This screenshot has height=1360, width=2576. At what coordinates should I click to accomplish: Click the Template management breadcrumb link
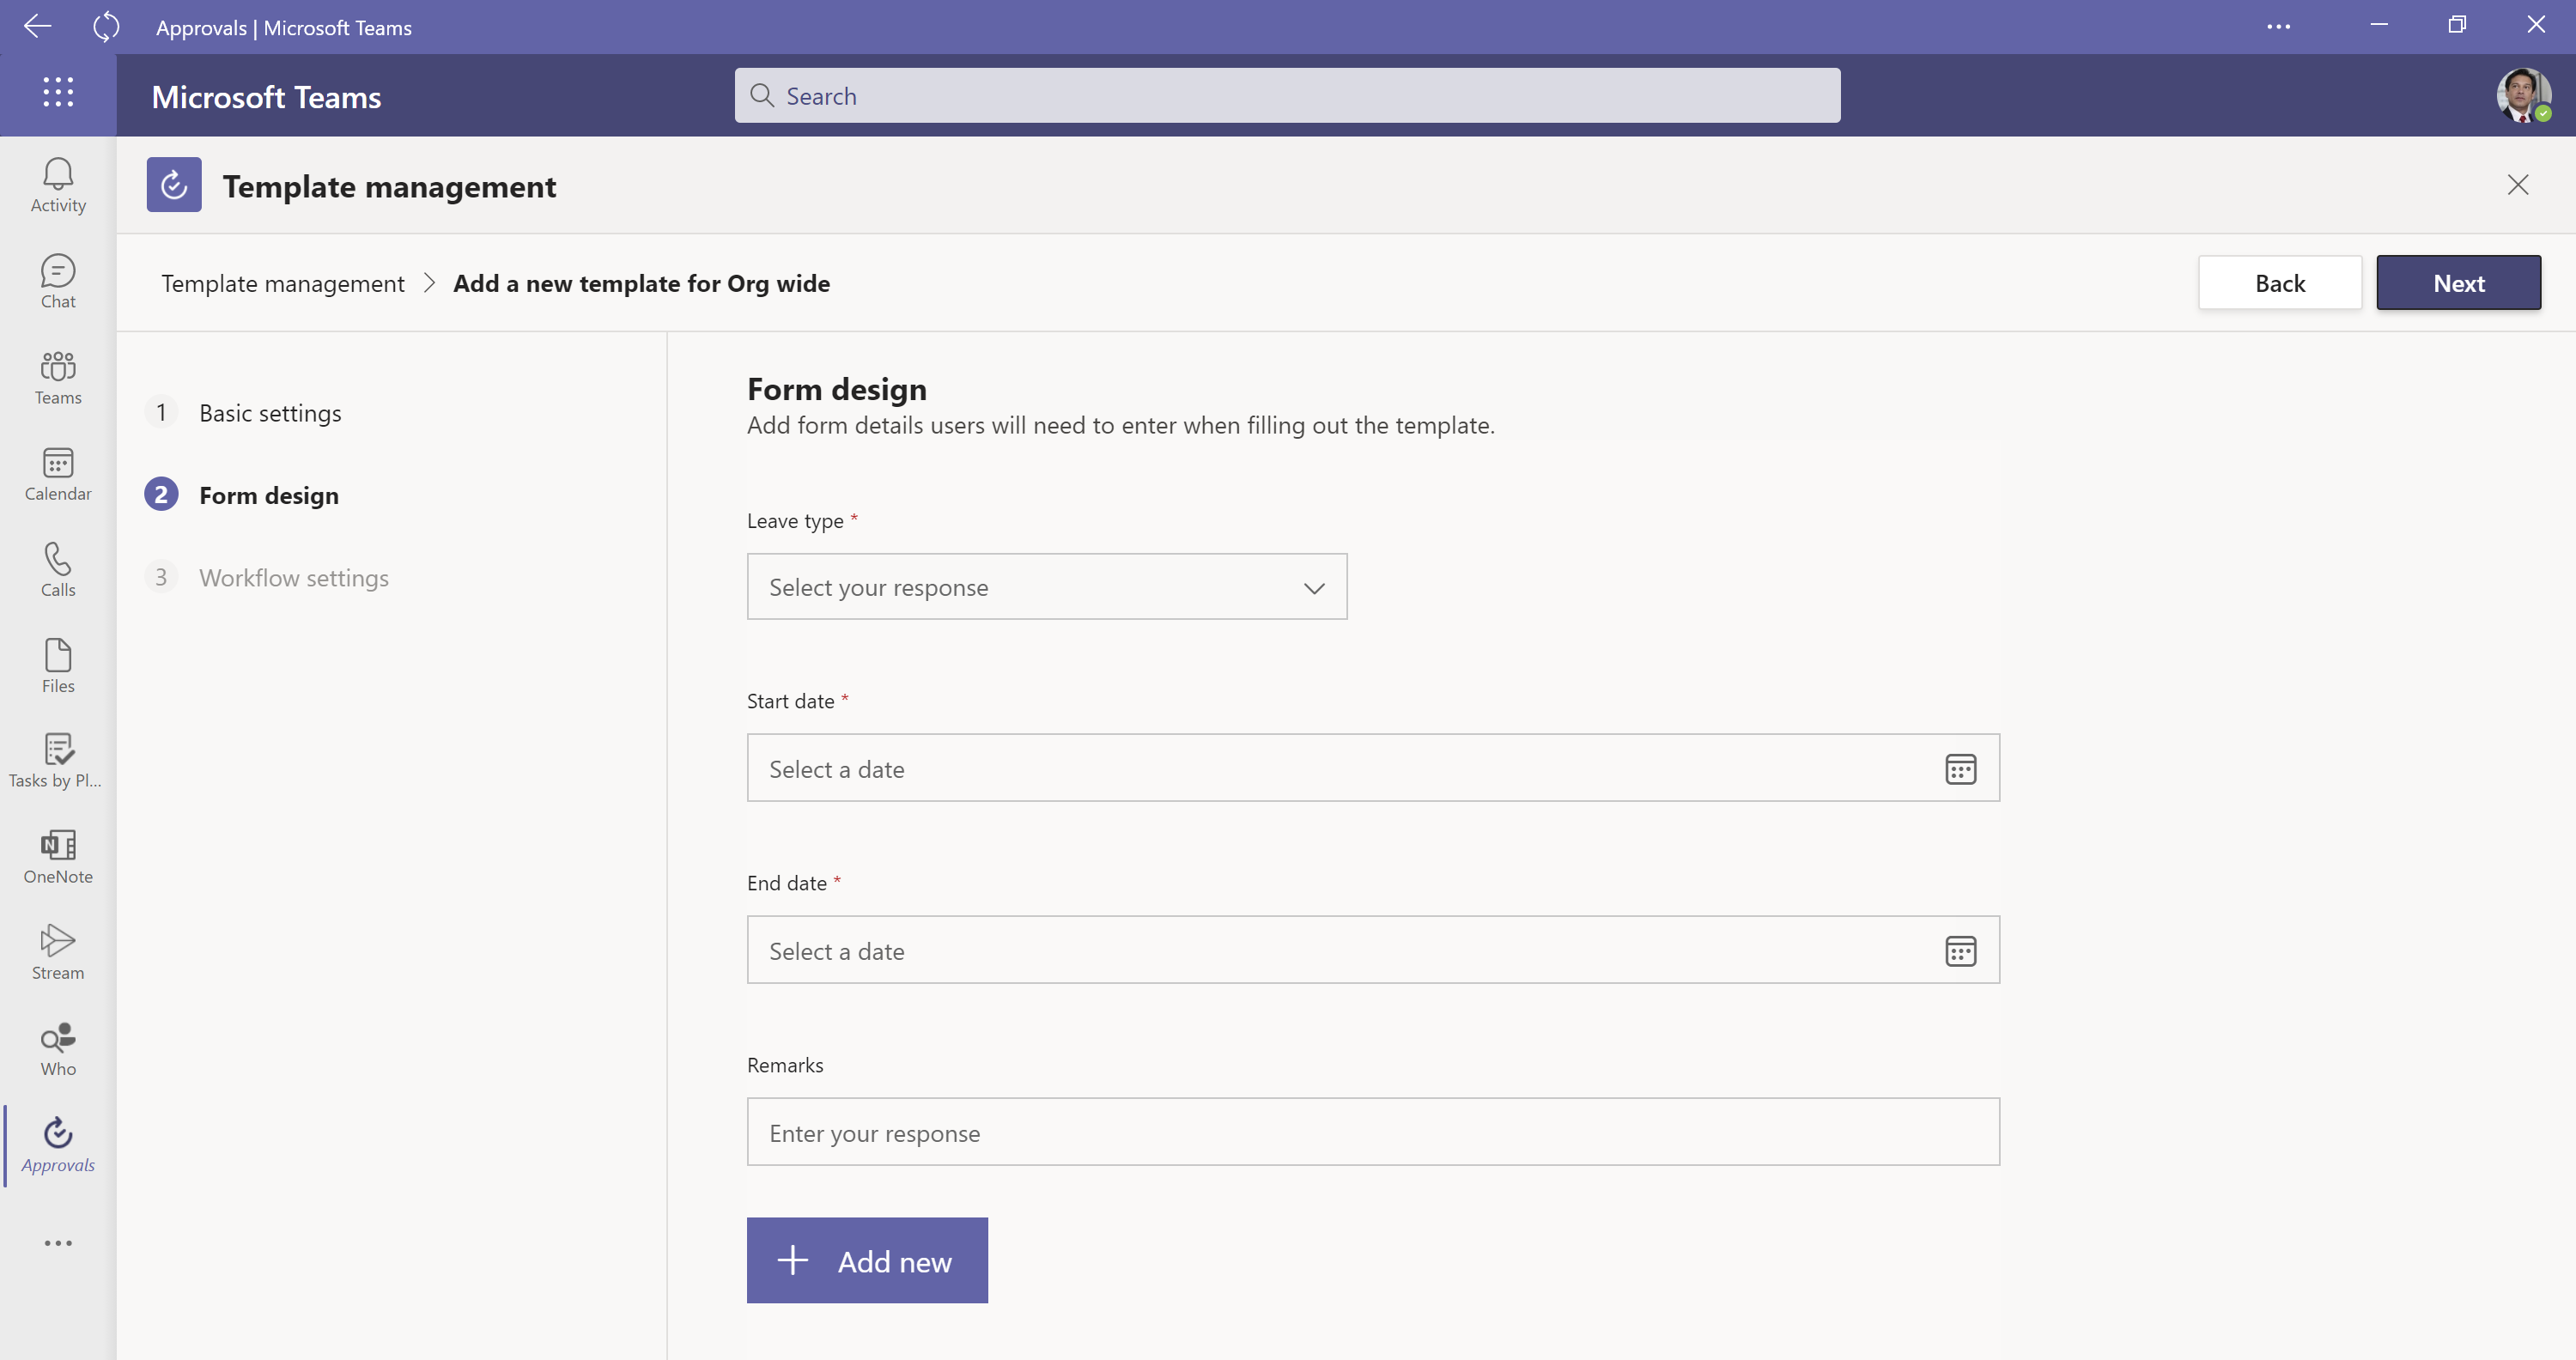click(x=283, y=284)
